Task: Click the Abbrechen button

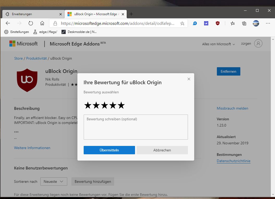Action: click(162, 150)
